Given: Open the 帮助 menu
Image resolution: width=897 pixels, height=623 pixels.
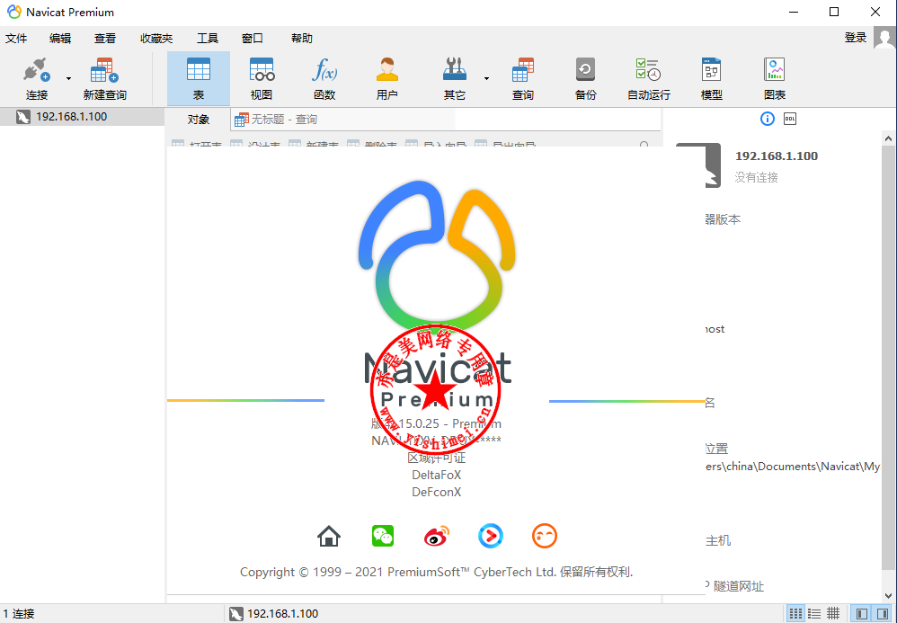Looking at the screenshot, I should [301, 39].
